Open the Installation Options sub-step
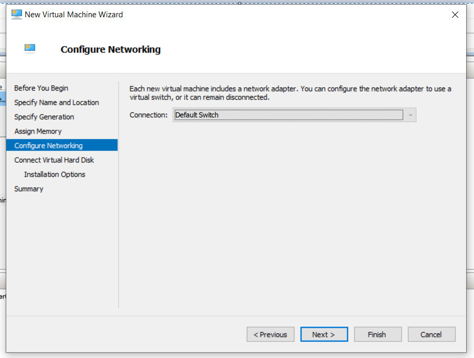Screen dimensions: 474x358 (x=54, y=174)
